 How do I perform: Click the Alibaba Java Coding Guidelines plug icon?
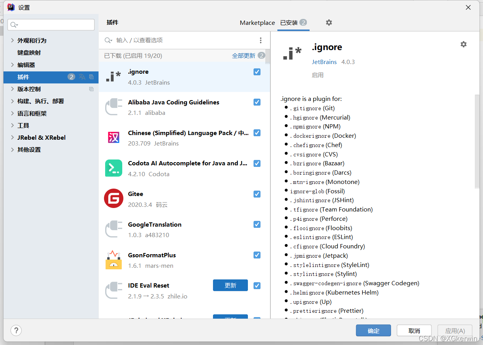[x=113, y=107]
